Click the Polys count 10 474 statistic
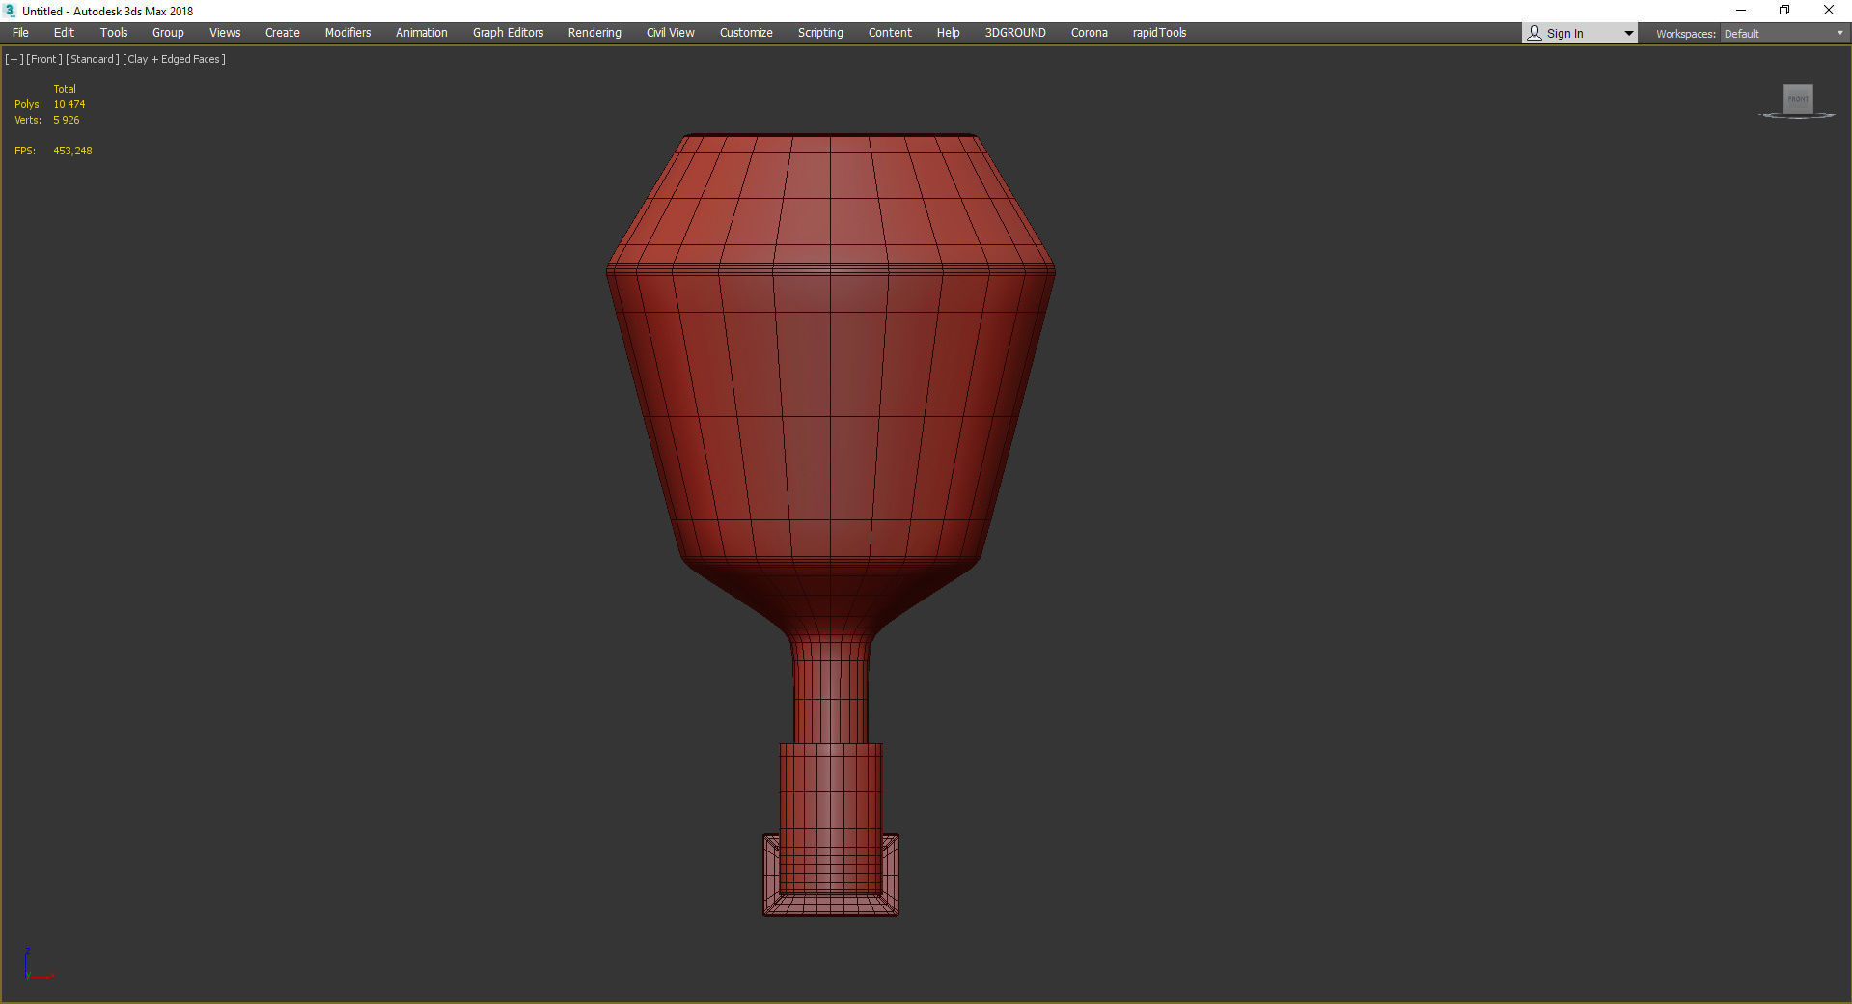Viewport: 1852px width, 1004px height. point(69,104)
